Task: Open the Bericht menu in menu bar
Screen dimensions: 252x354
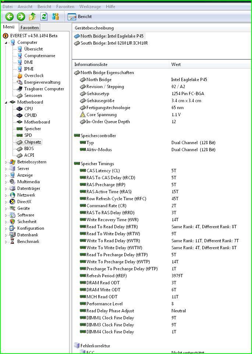Action: pyautogui.click(x=45, y=7)
